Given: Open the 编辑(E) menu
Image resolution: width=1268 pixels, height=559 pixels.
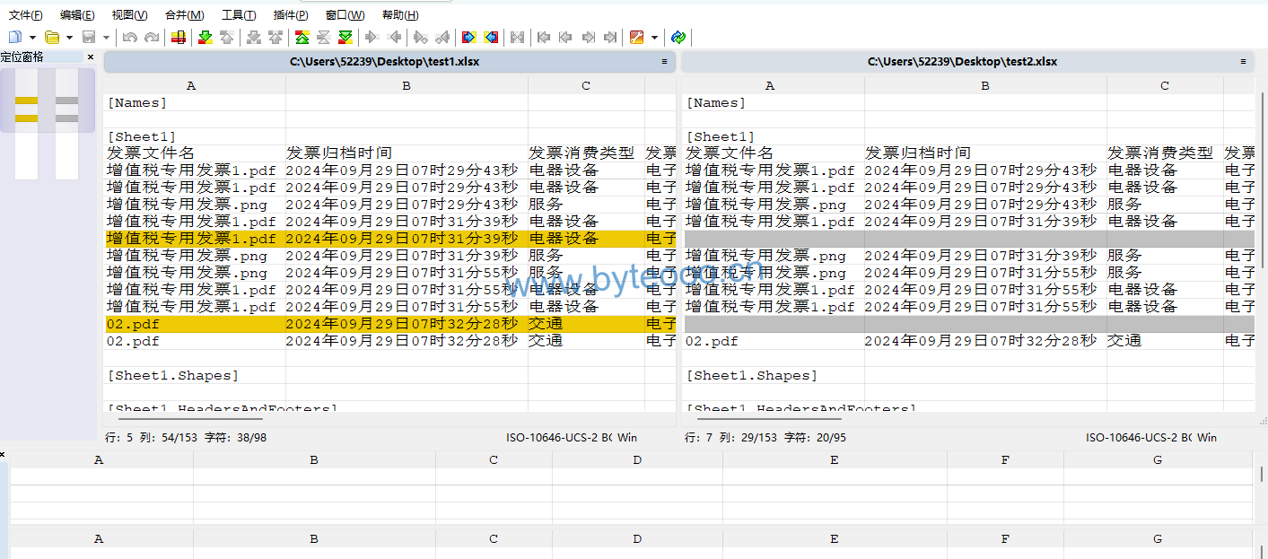Looking at the screenshot, I should 77,14.
